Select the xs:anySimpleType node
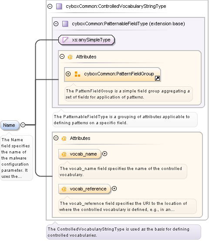 [87, 40]
